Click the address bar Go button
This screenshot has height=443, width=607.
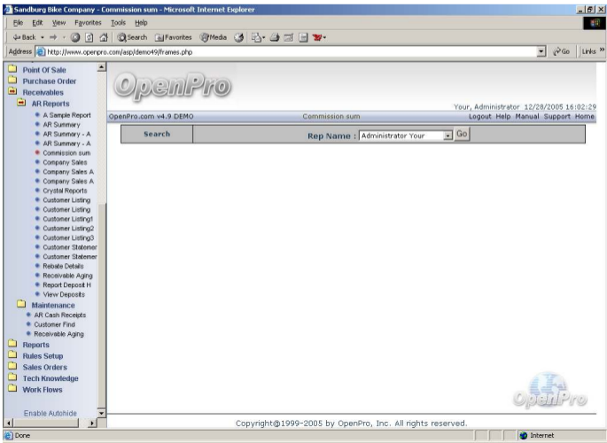[x=562, y=51]
